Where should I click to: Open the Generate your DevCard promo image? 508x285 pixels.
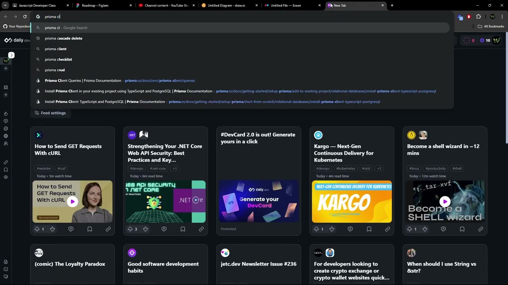coord(259,201)
